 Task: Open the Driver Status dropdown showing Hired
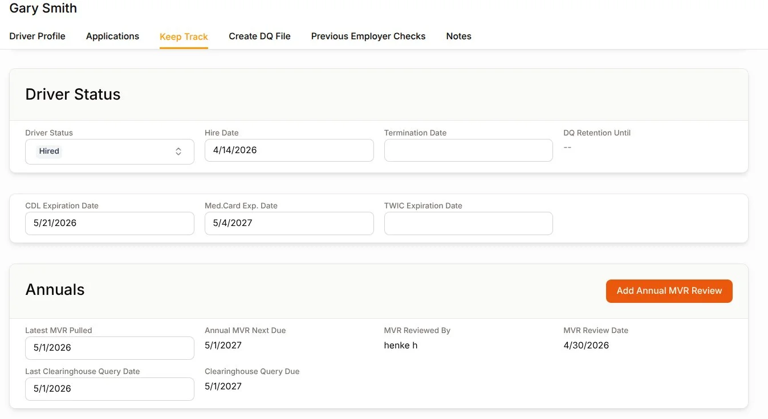point(109,151)
